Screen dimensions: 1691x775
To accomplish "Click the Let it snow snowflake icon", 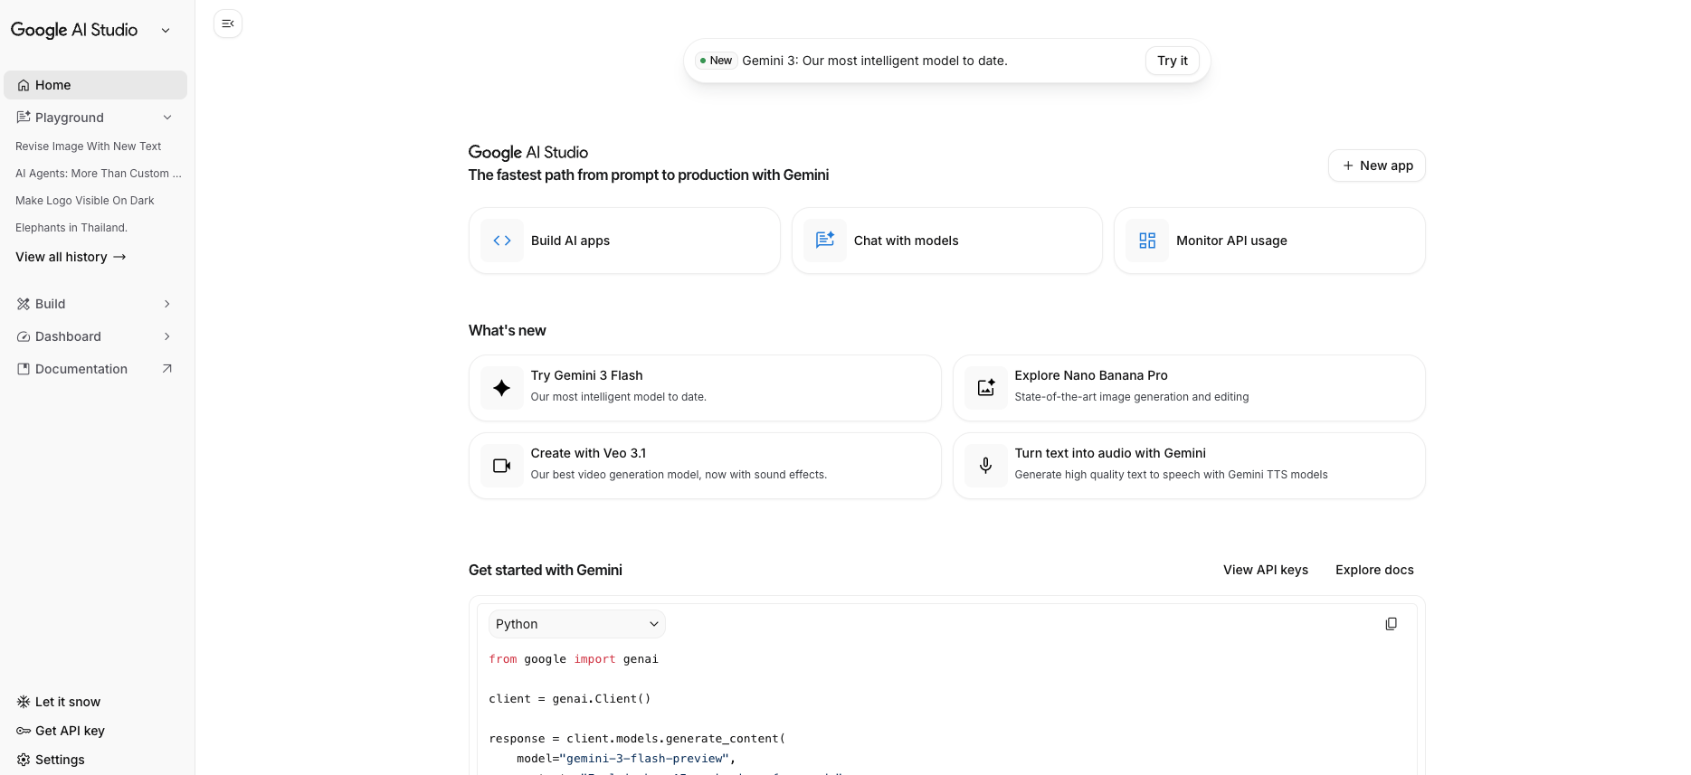I will click(24, 702).
